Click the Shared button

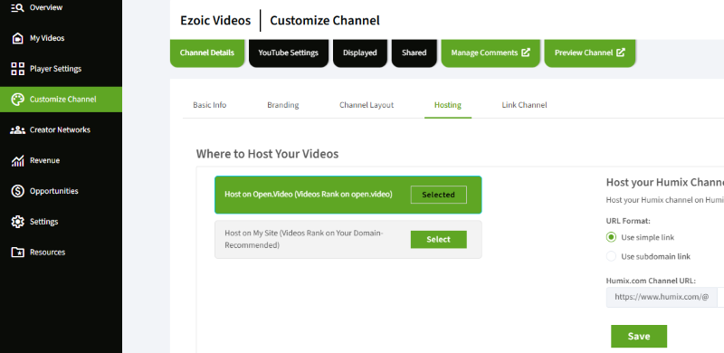point(414,52)
